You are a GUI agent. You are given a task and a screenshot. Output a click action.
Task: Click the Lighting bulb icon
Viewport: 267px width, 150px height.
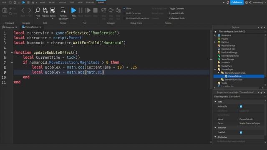click(x=219, y=42)
